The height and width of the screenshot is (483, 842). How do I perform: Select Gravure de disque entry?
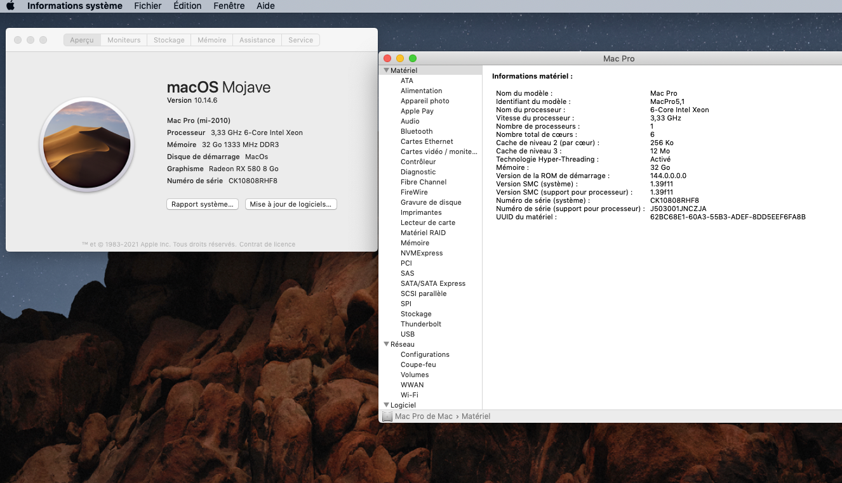[431, 202]
